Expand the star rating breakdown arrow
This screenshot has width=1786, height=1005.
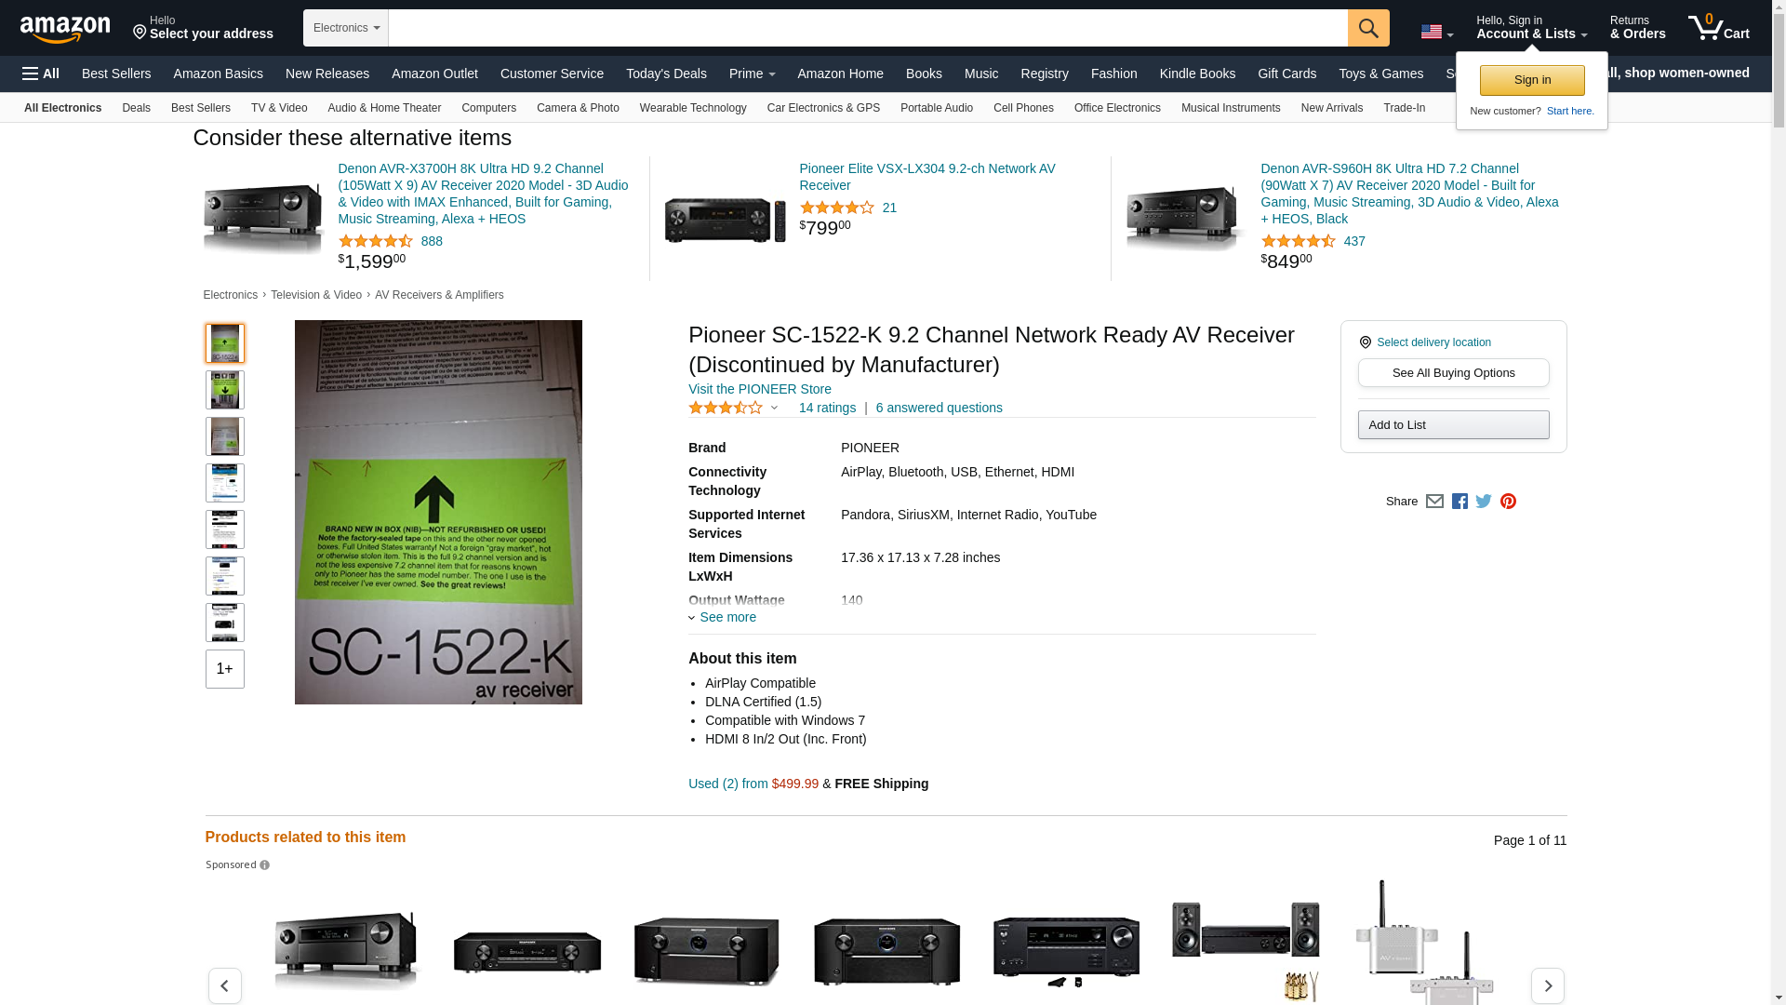tap(774, 408)
